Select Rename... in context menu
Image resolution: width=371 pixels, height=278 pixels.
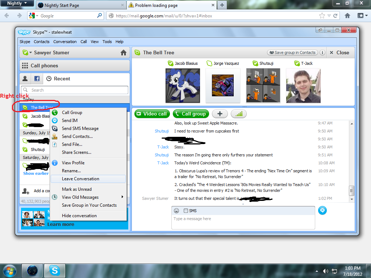pos(88,171)
